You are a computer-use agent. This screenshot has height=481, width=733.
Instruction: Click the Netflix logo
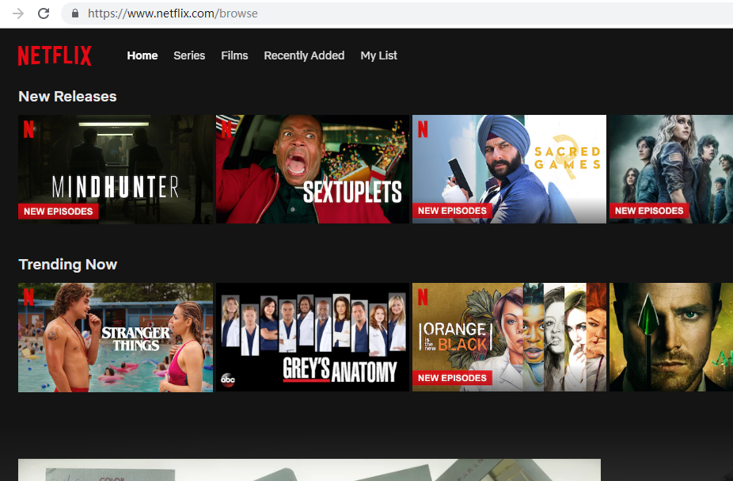tap(55, 55)
